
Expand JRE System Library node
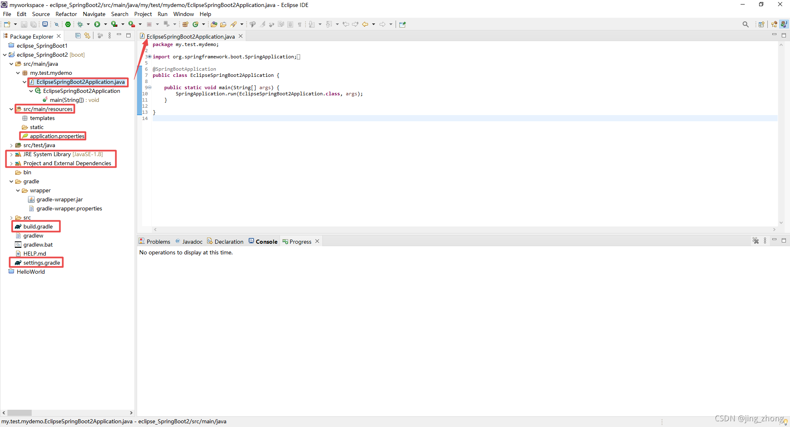pos(11,155)
